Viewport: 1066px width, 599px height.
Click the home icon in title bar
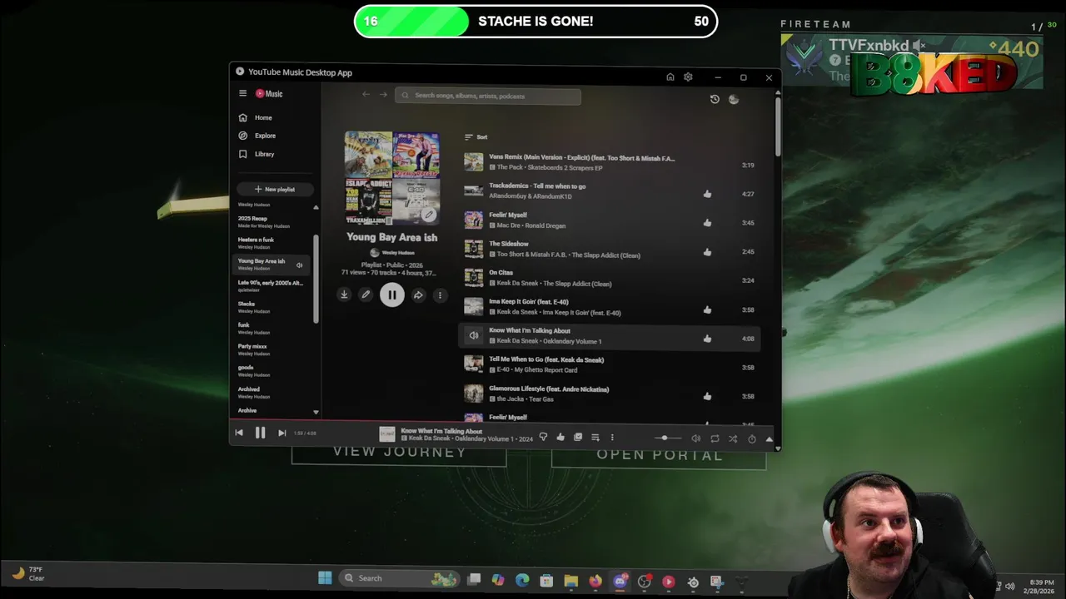pyautogui.click(x=670, y=77)
